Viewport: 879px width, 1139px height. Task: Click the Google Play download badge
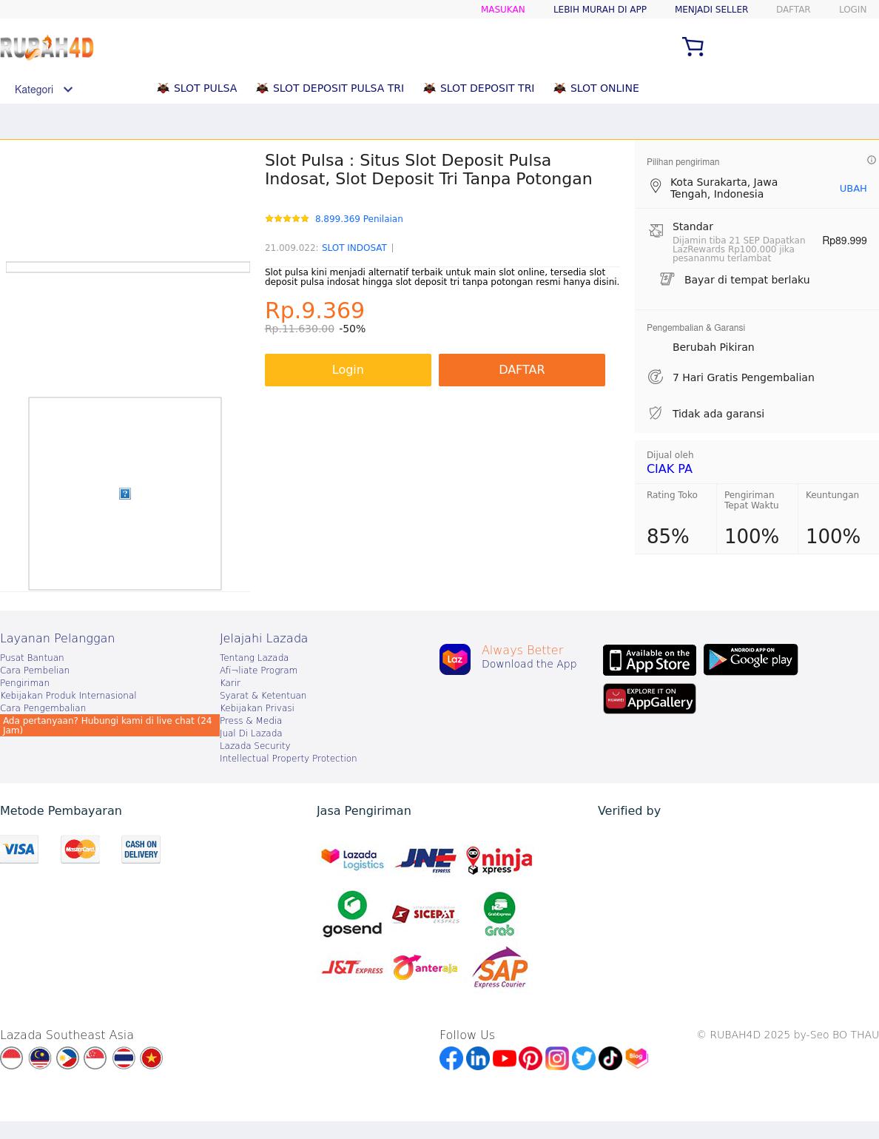(750, 659)
